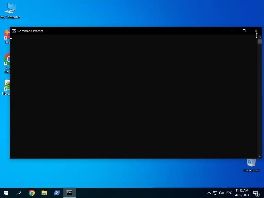Minimize the Command Prompt window
The width and height of the screenshot is (264, 198).
point(233,31)
